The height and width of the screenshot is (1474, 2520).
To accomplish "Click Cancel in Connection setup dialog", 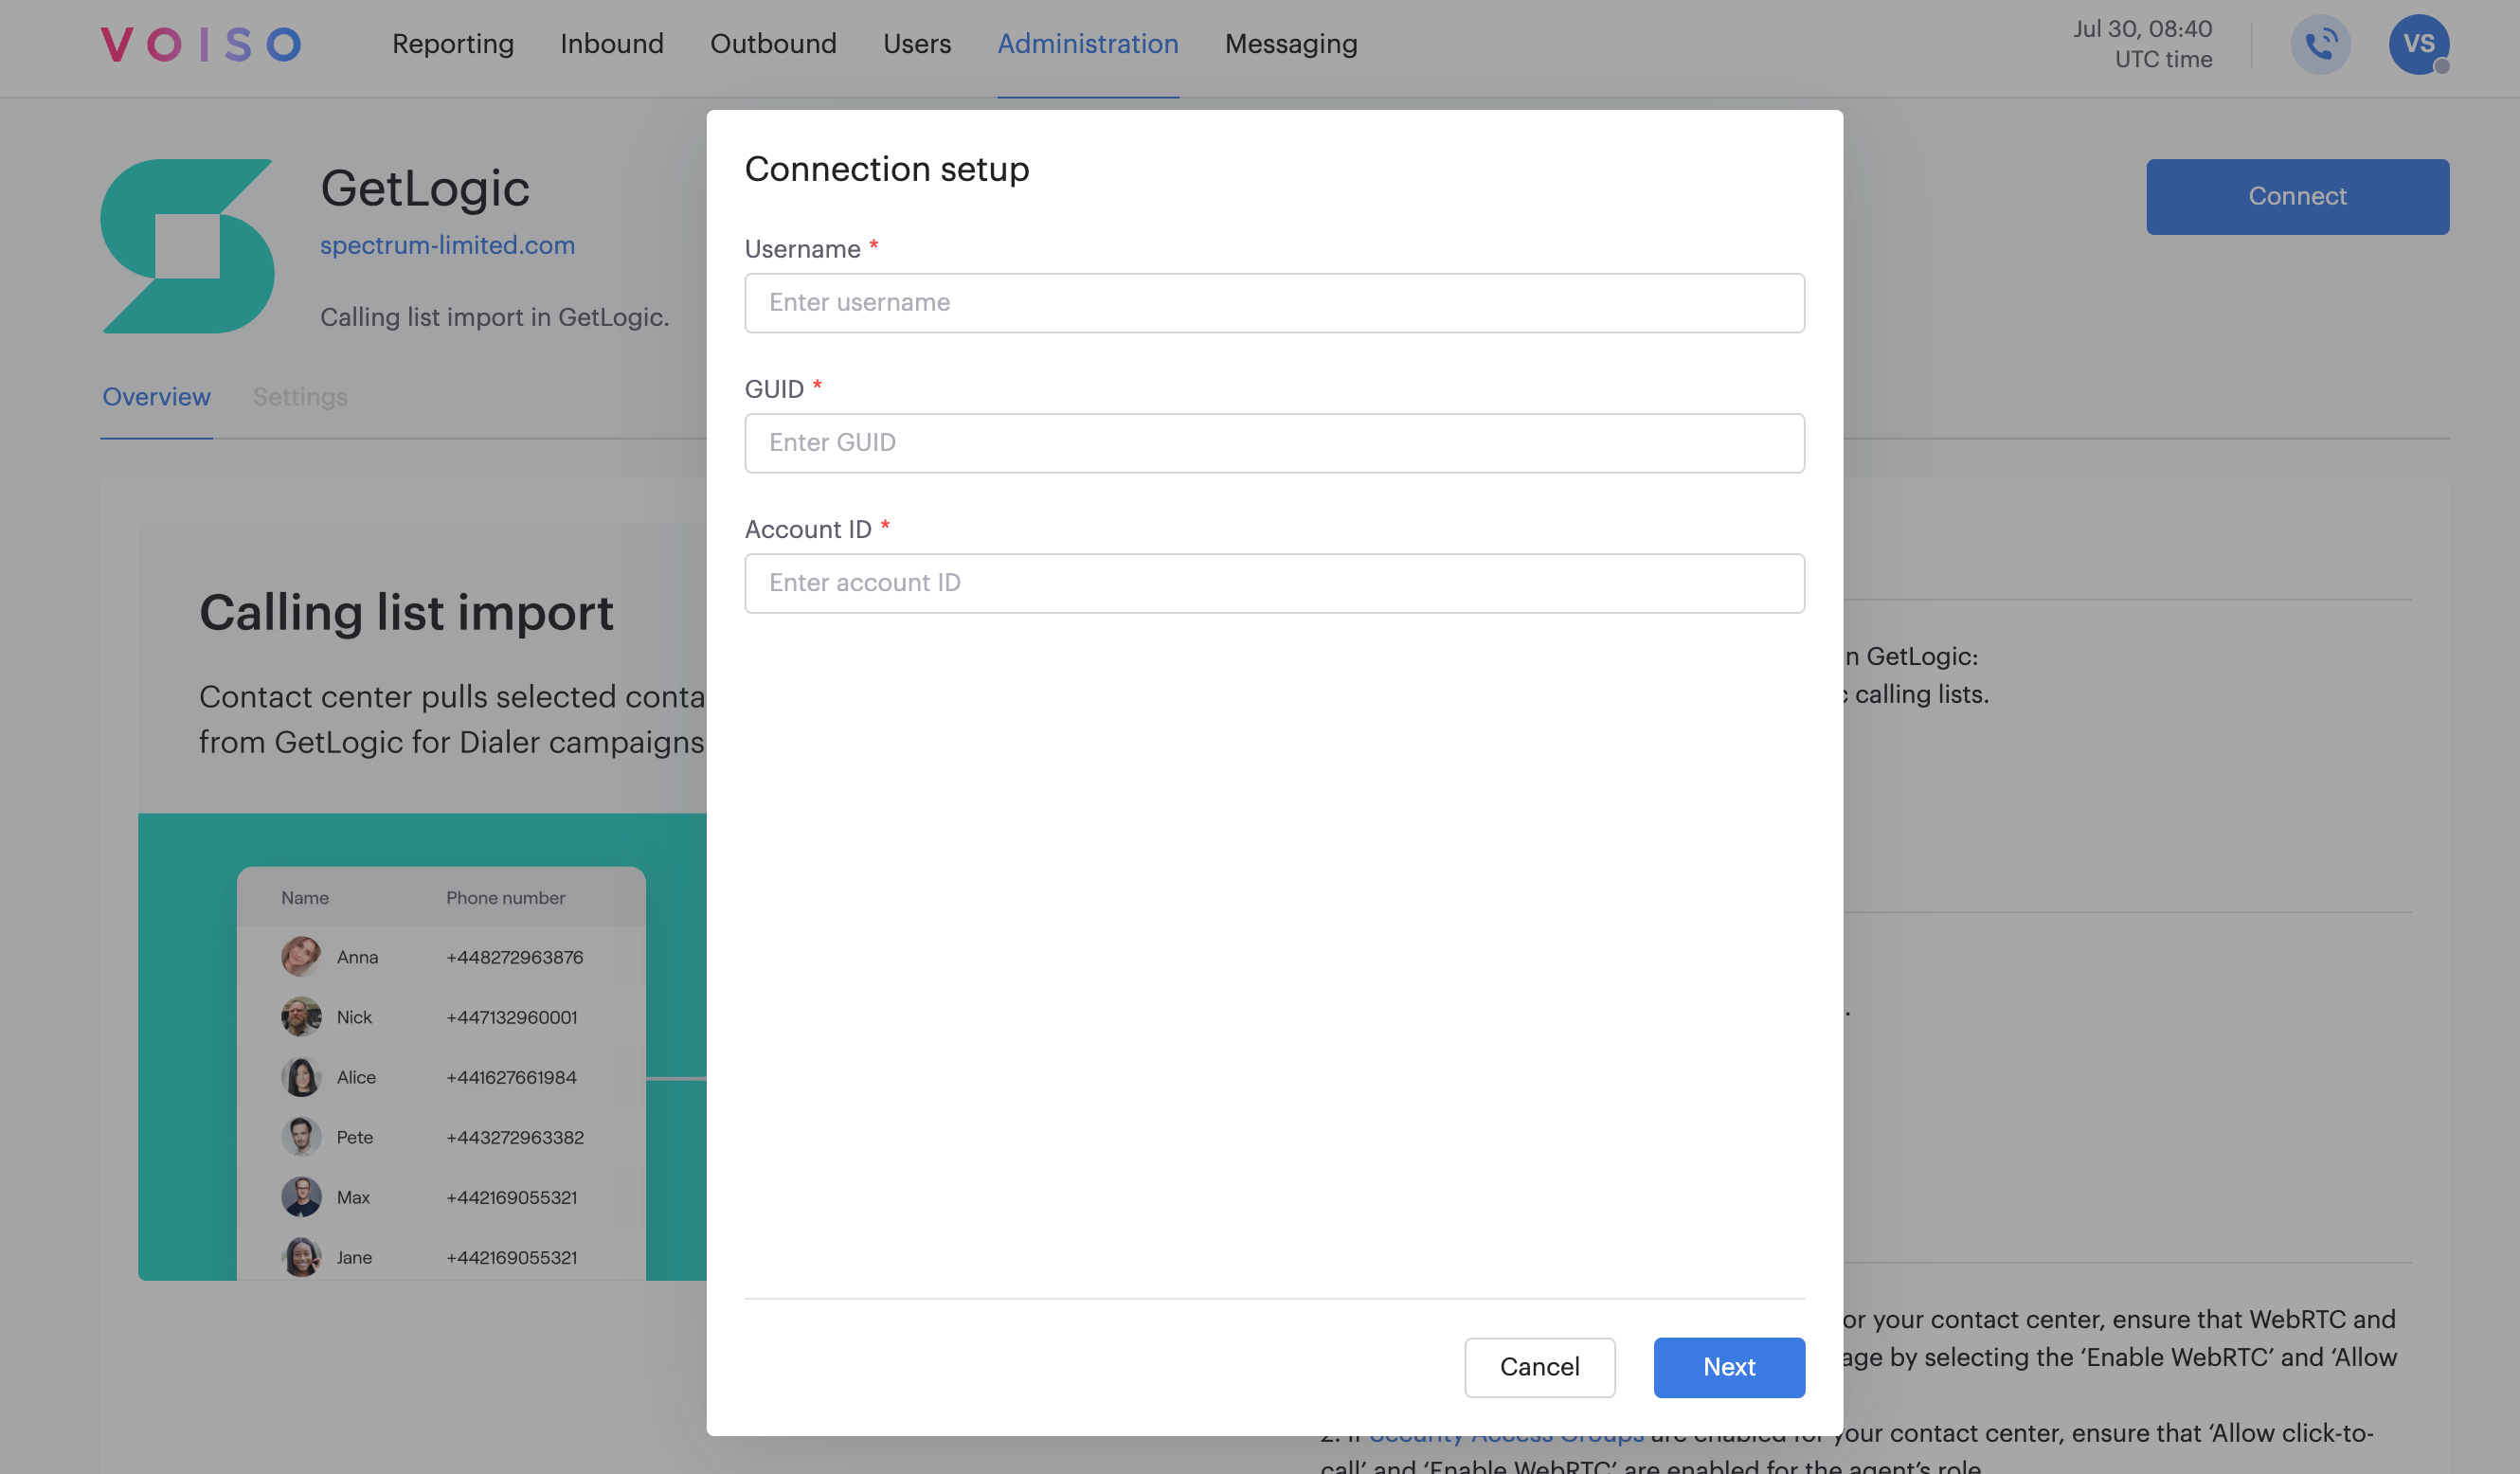I will [1539, 1367].
